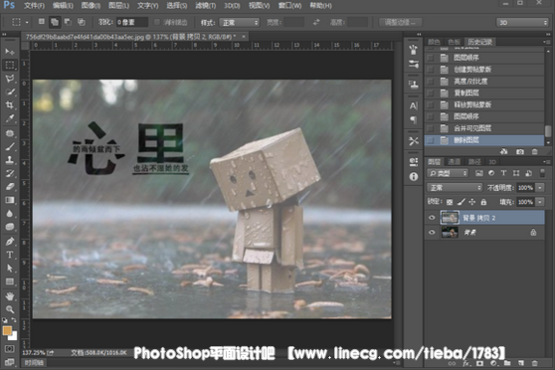Open the 样式 style dropdown
Screen dimensions: 555x370
coord(240,23)
